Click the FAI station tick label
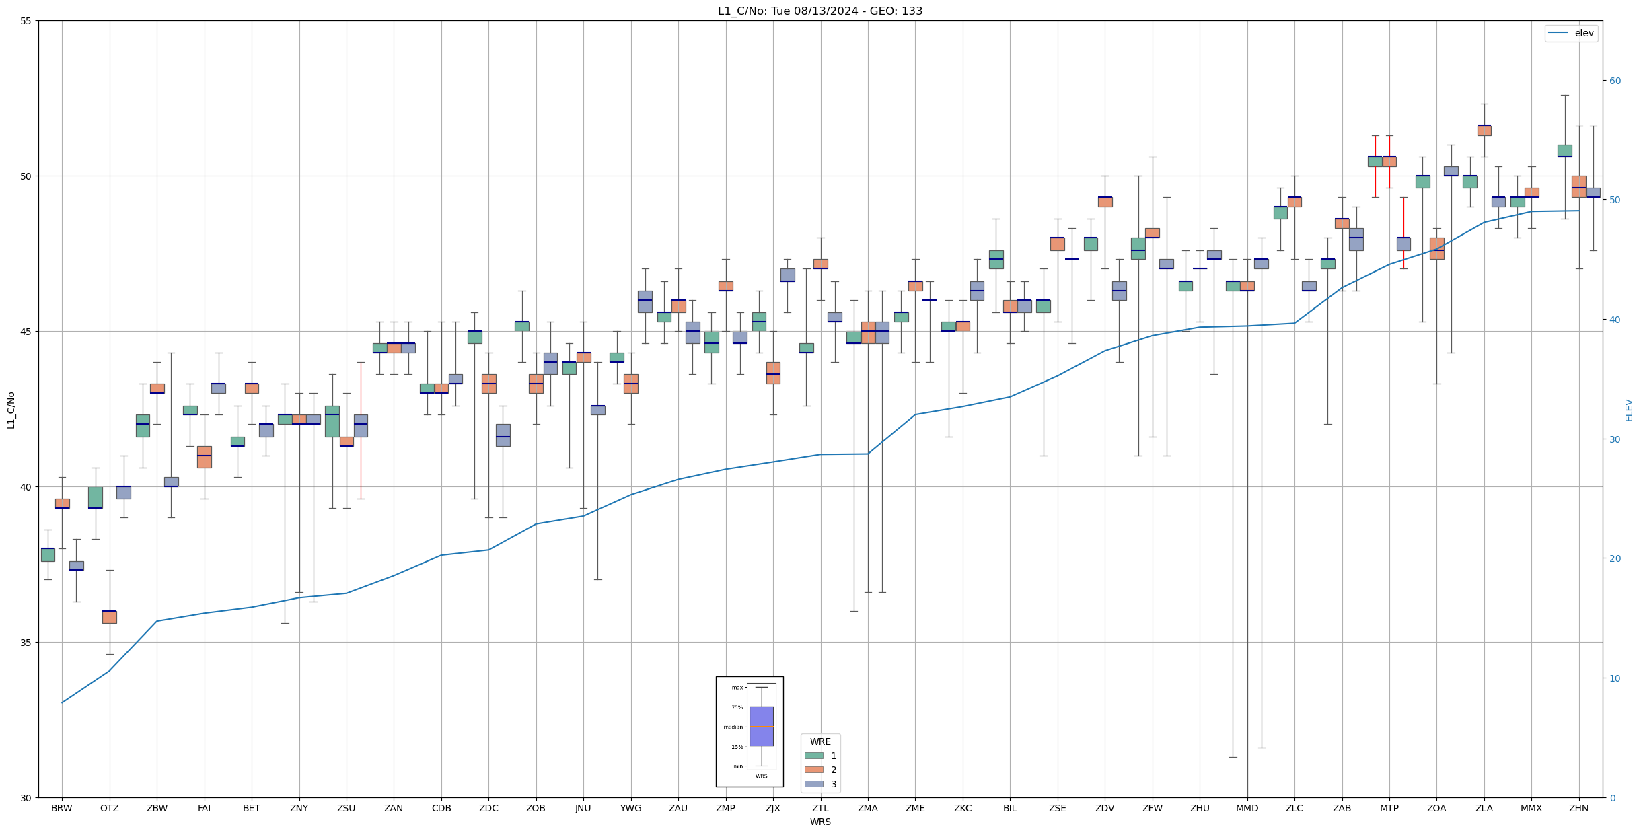Viewport: 1641px width, 833px height. [x=204, y=808]
